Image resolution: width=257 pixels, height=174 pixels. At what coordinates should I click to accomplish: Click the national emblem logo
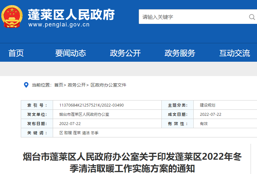(x=12, y=17)
